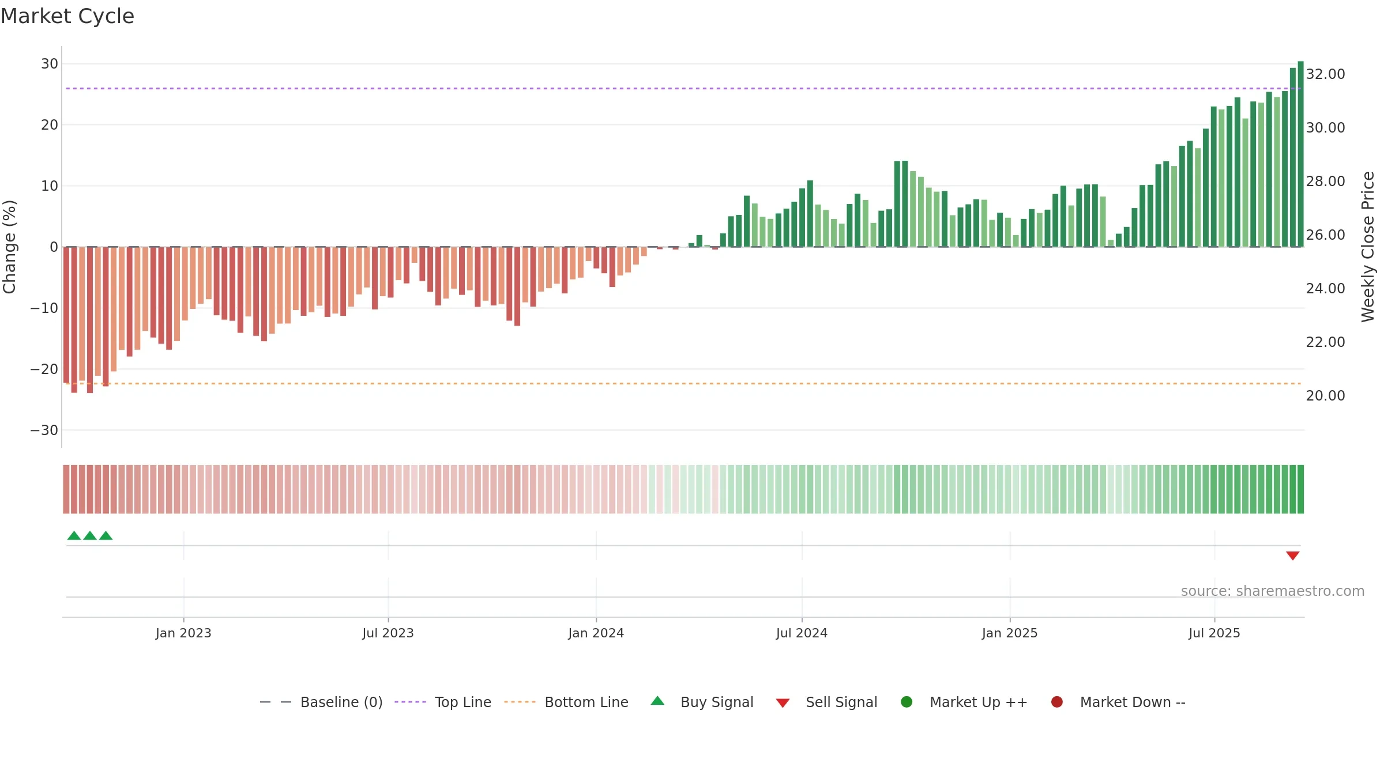The image size is (1384, 778).
Task: Click the Jul 2023 axis label
Action: [x=388, y=633]
